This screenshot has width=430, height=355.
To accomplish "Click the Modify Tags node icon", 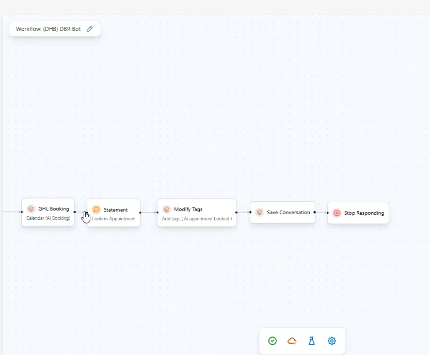I will pos(166,209).
